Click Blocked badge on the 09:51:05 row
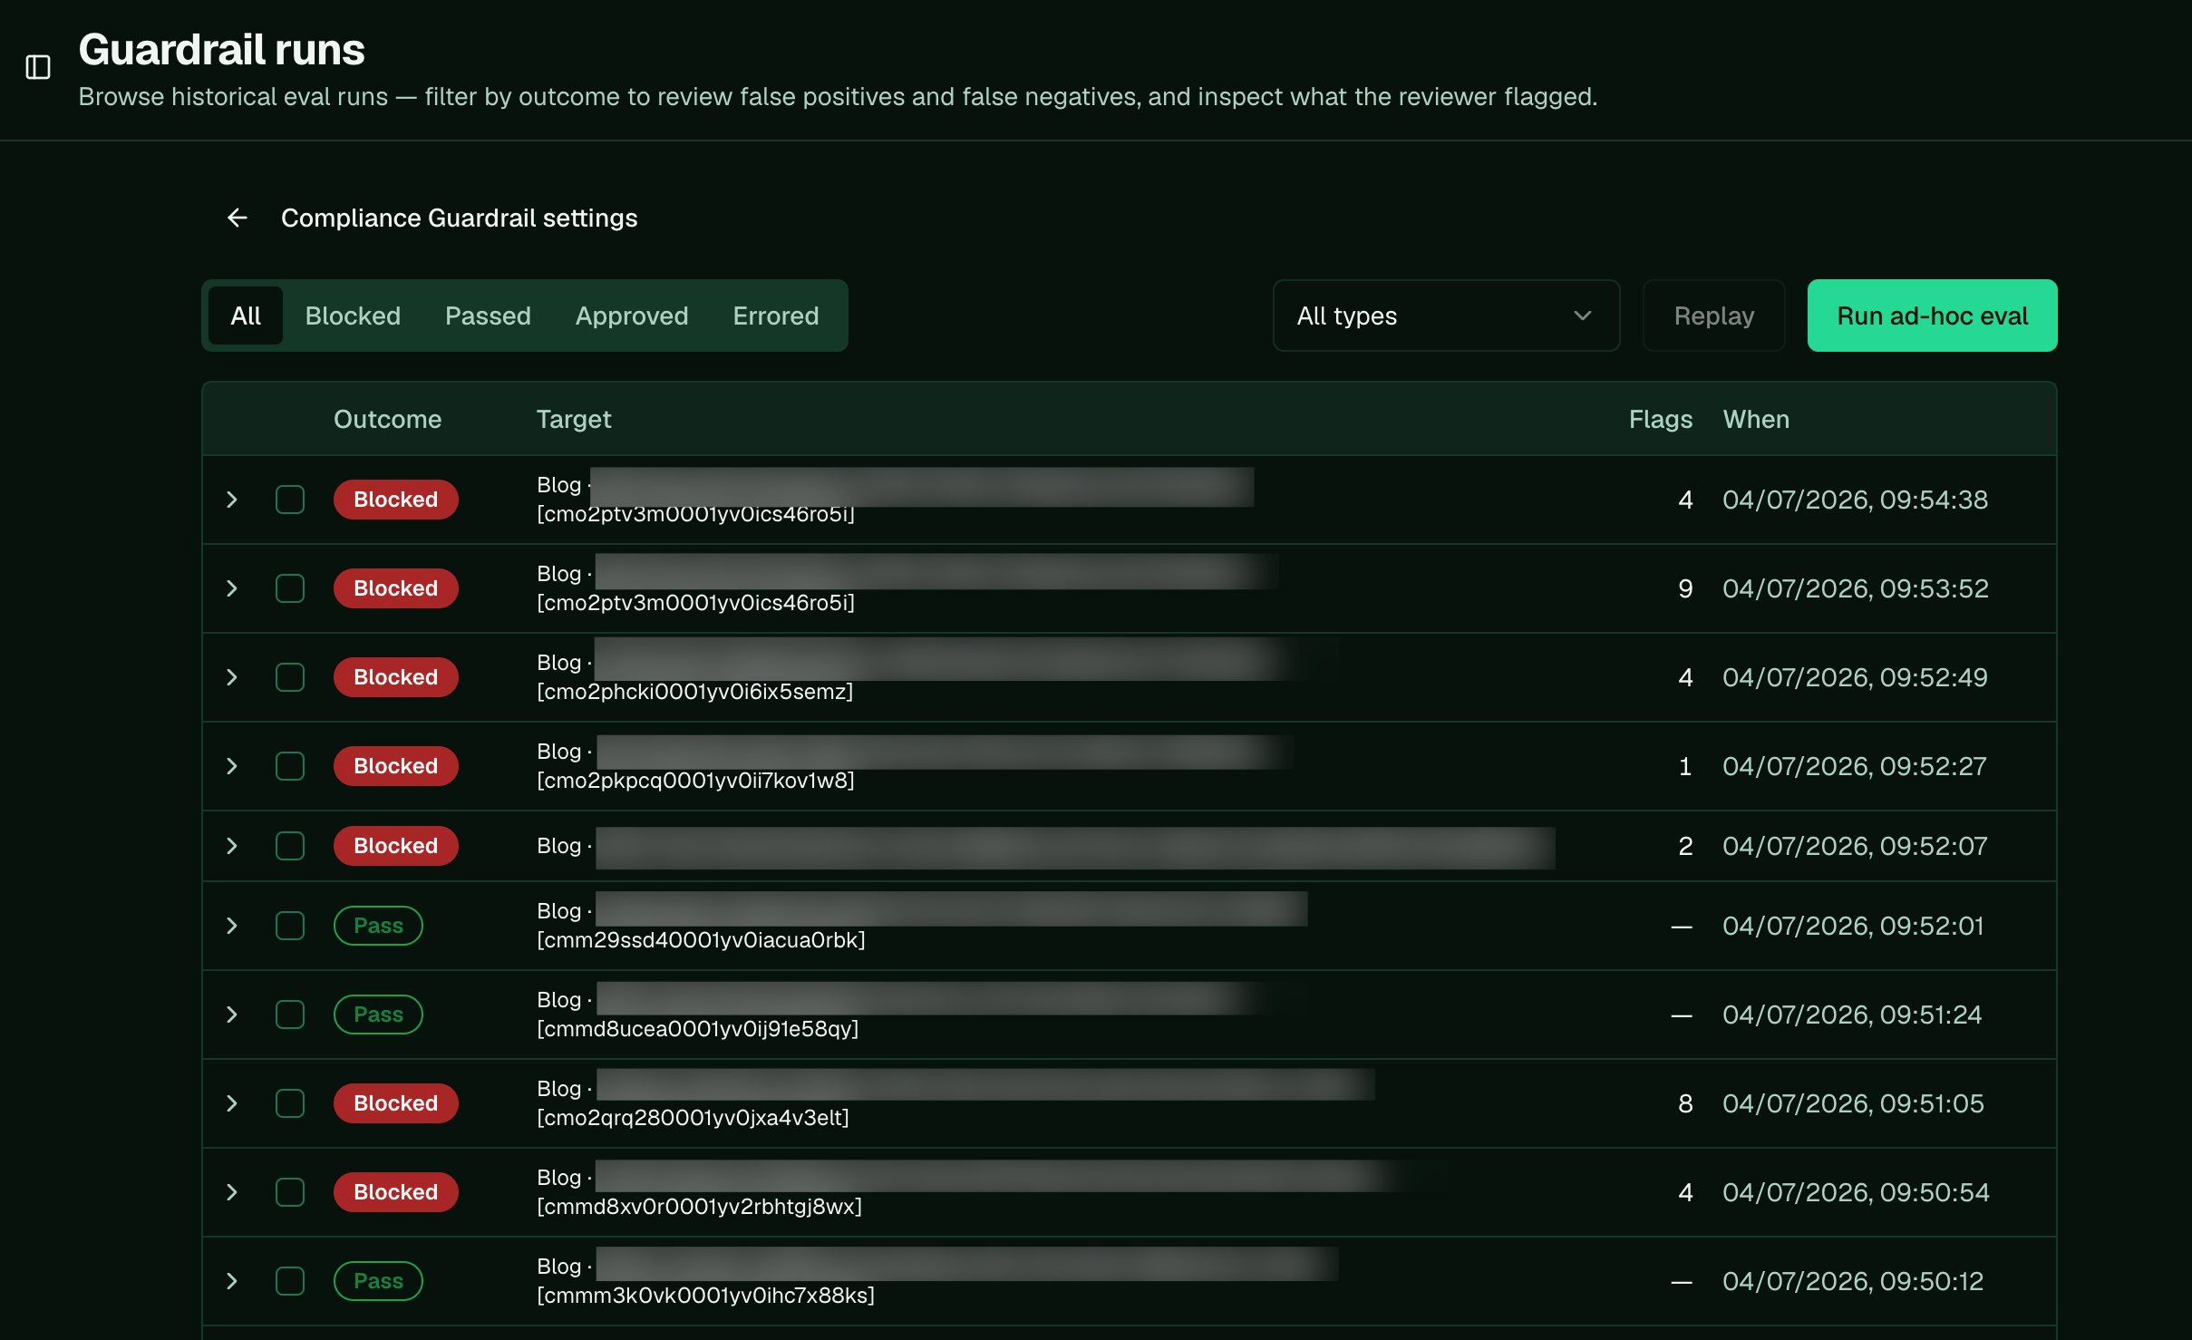 pyautogui.click(x=396, y=1103)
